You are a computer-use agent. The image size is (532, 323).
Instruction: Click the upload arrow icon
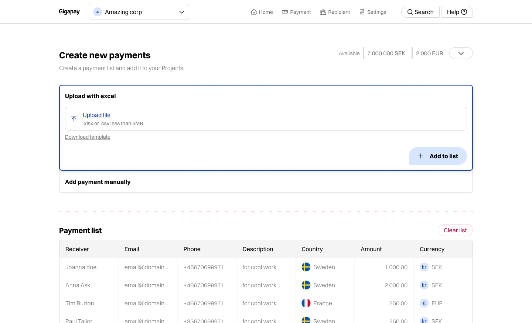74,119
